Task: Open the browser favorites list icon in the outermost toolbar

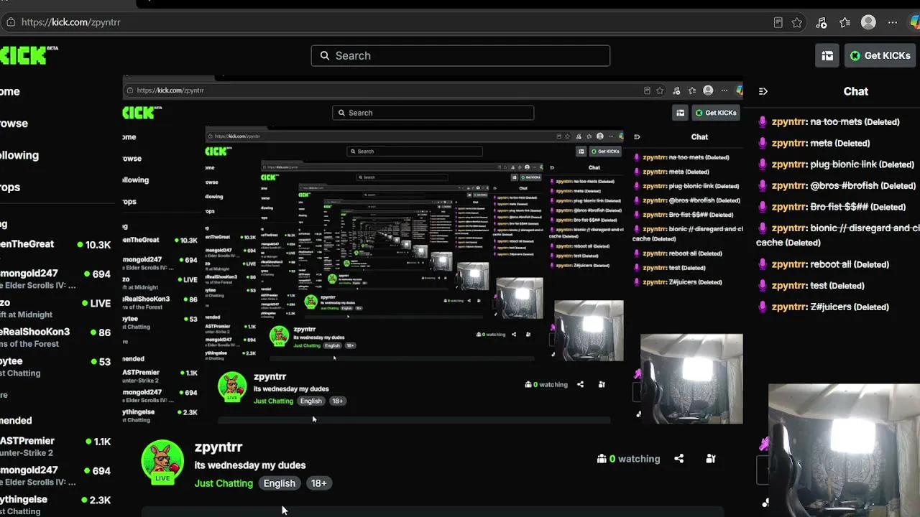Action: tap(845, 22)
